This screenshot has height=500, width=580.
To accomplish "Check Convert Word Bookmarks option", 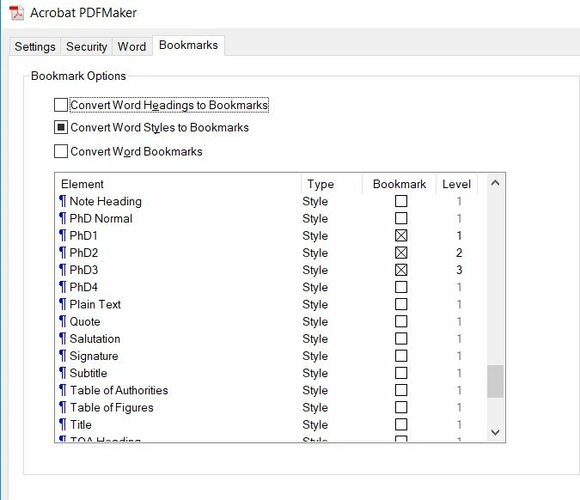I will [x=61, y=151].
